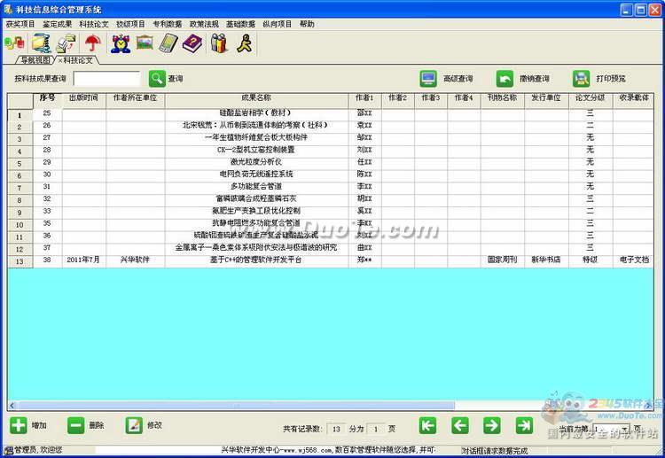The image size is (665, 458).
Task: Click the red umbrella toolbar icon
Action: tap(93, 43)
